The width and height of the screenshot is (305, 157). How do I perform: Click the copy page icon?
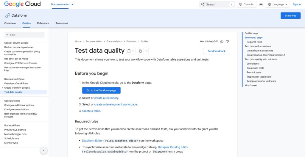(140, 51)
